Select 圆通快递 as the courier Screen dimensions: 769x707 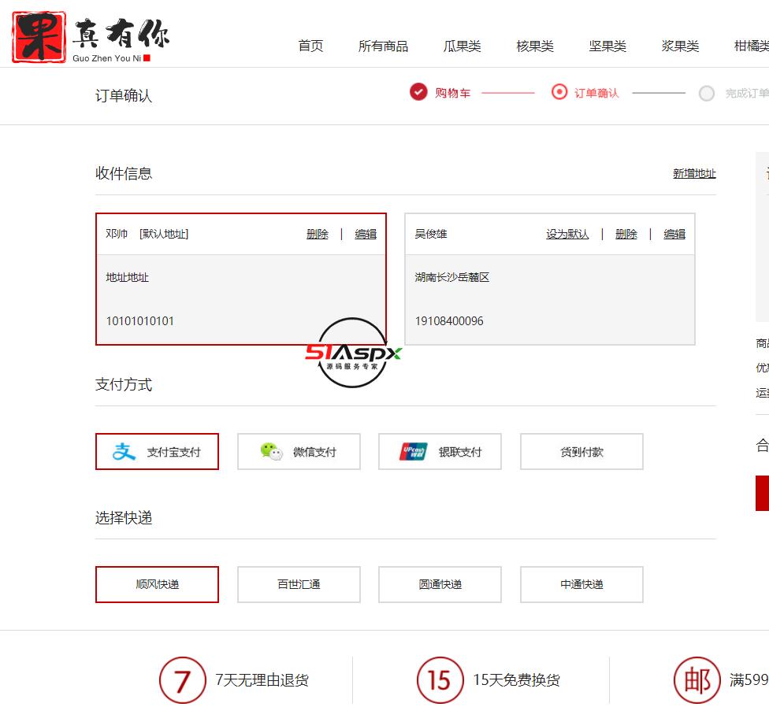point(440,584)
